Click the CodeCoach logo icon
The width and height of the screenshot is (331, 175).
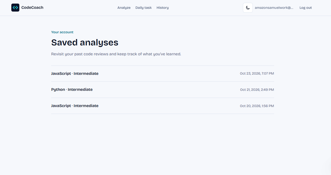point(15,8)
